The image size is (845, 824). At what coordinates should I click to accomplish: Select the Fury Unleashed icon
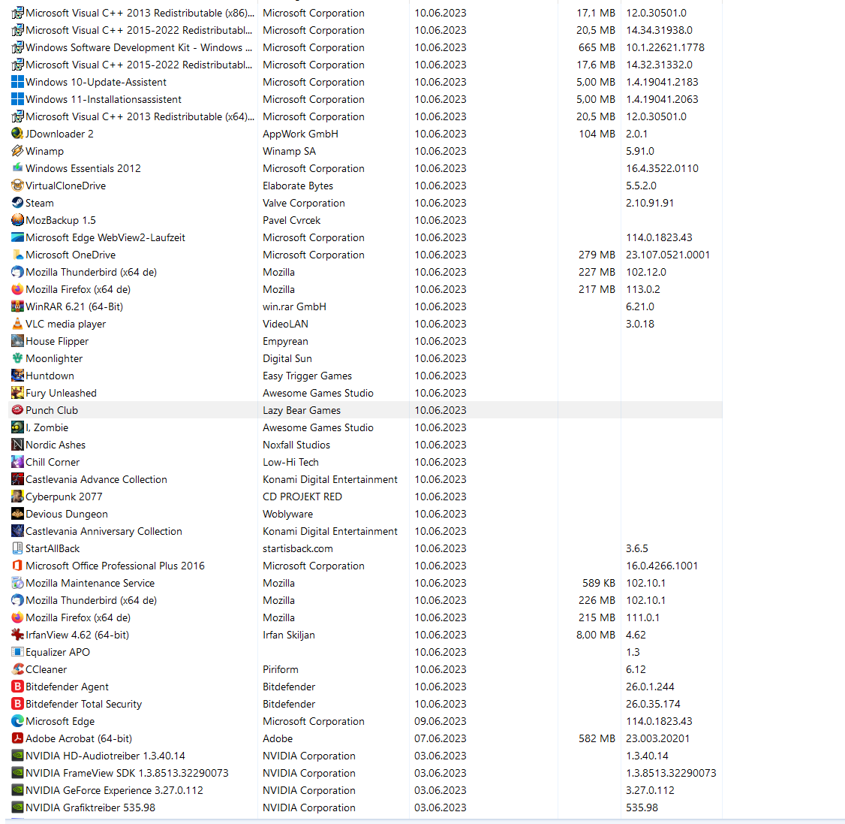(17, 392)
